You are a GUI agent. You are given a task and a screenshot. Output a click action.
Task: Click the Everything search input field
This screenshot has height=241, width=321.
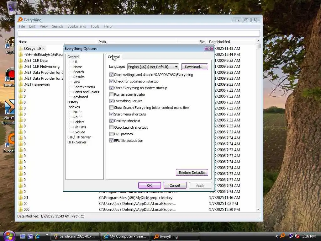pyautogui.click(x=139, y=33)
